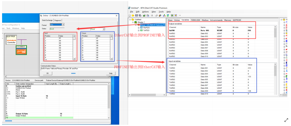Select the KUNBUS Controller node in topology
Viewport: 291px width, 126px height.
coord(11,40)
